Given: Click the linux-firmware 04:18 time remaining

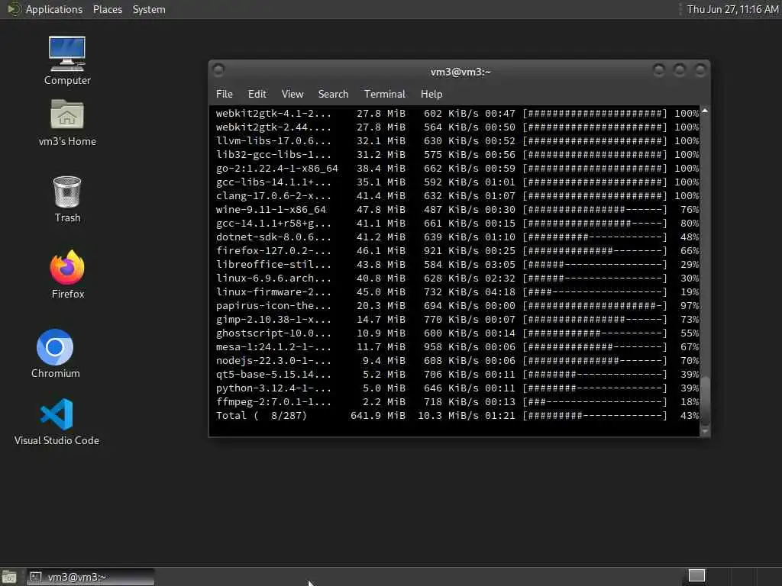Looking at the screenshot, I should tap(499, 292).
